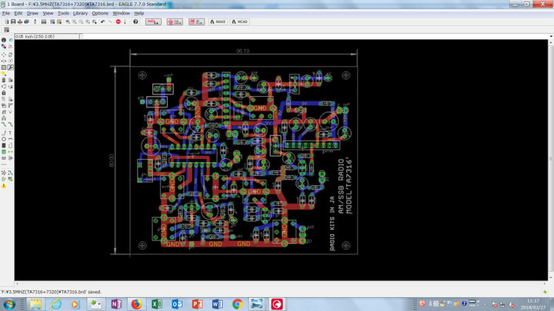The width and height of the screenshot is (554, 311).
Task: Open Firefox from the taskbar
Action: pyautogui.click(x=135, y=304)
